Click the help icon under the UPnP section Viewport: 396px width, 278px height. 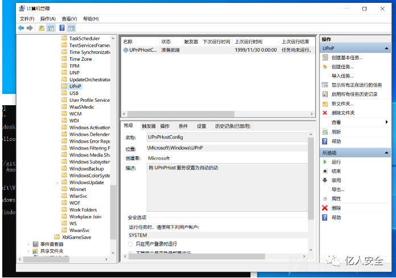325,141
